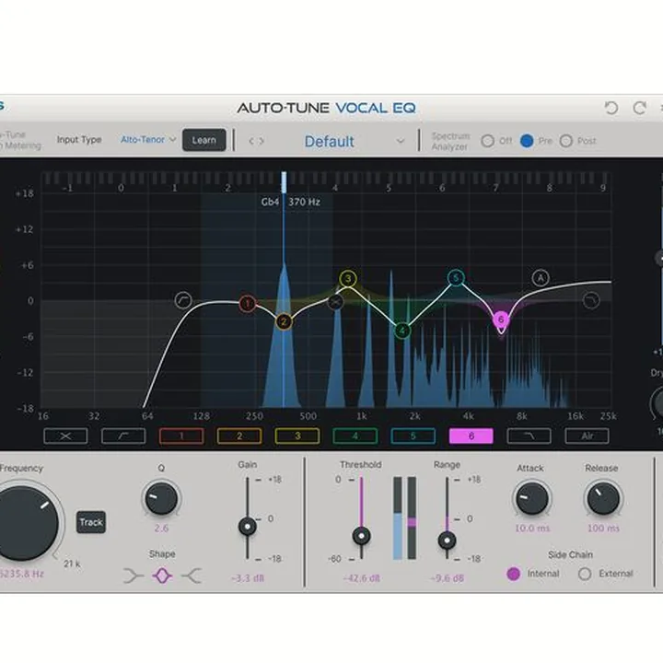Image resolution: width=663 pixels, height=663 pixels.
Task: Select External side chain
Action: pos(585,574)
